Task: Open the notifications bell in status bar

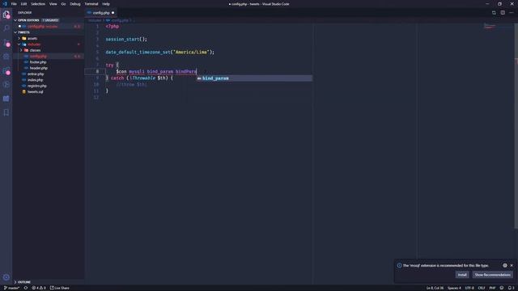Action: pyautogui.click(x=511, y=288)
